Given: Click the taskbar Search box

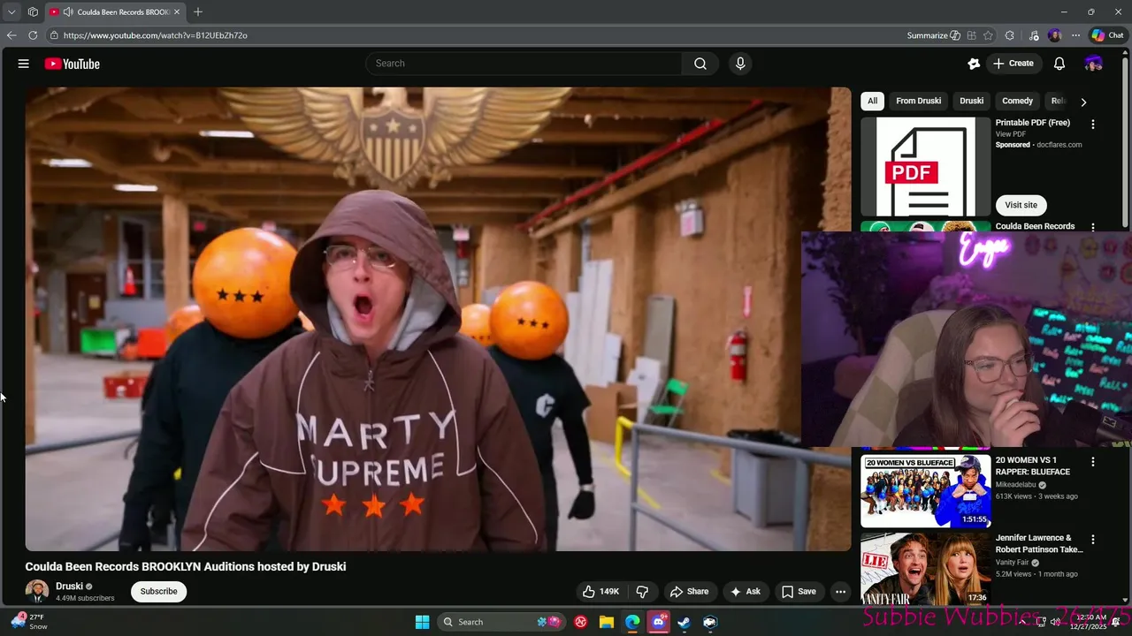Looking at the screenshot, I should (x=502, y=622).
